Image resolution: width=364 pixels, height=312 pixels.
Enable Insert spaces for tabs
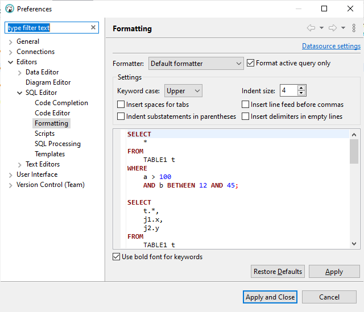tap(121, 105)
